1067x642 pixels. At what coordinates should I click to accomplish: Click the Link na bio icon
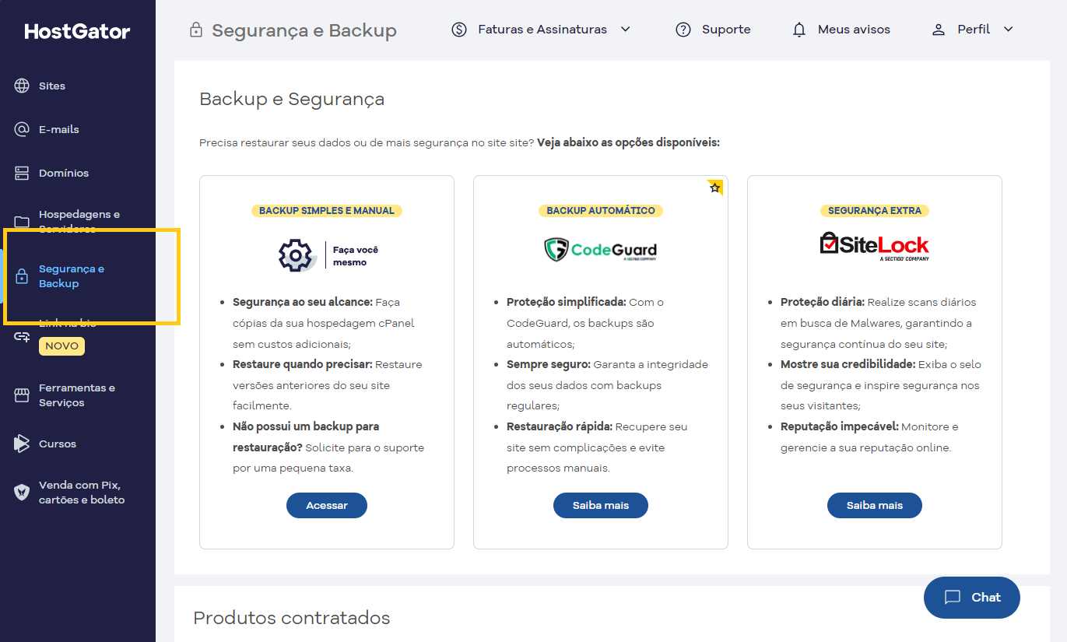pos(22,337)
